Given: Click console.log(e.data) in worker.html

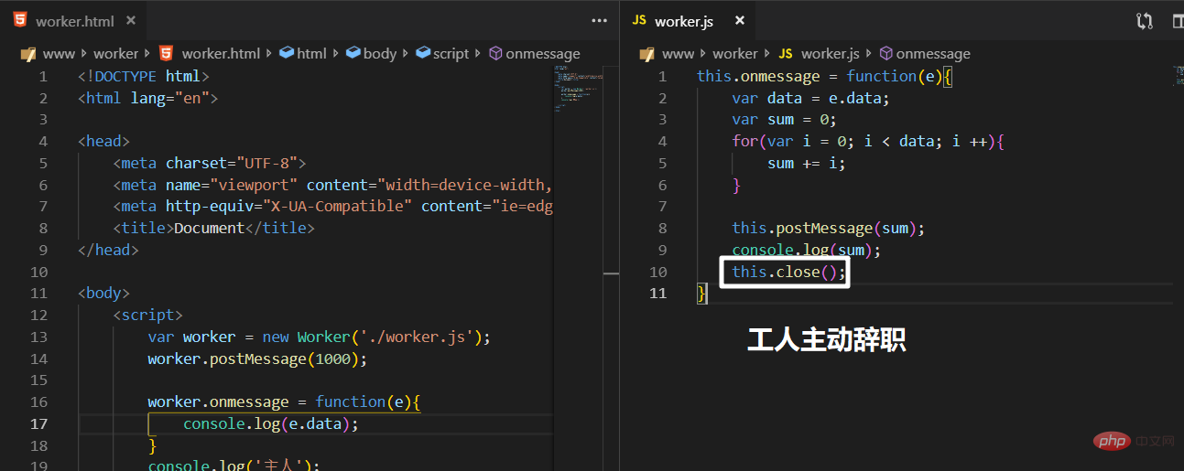Looking at the screenshot, I should (271, 423).
